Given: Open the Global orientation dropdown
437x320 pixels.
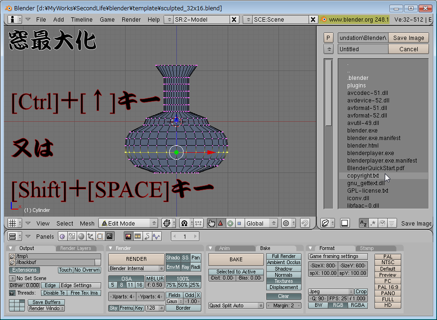Looking at the screenshot, I should [x=261, y=223].
